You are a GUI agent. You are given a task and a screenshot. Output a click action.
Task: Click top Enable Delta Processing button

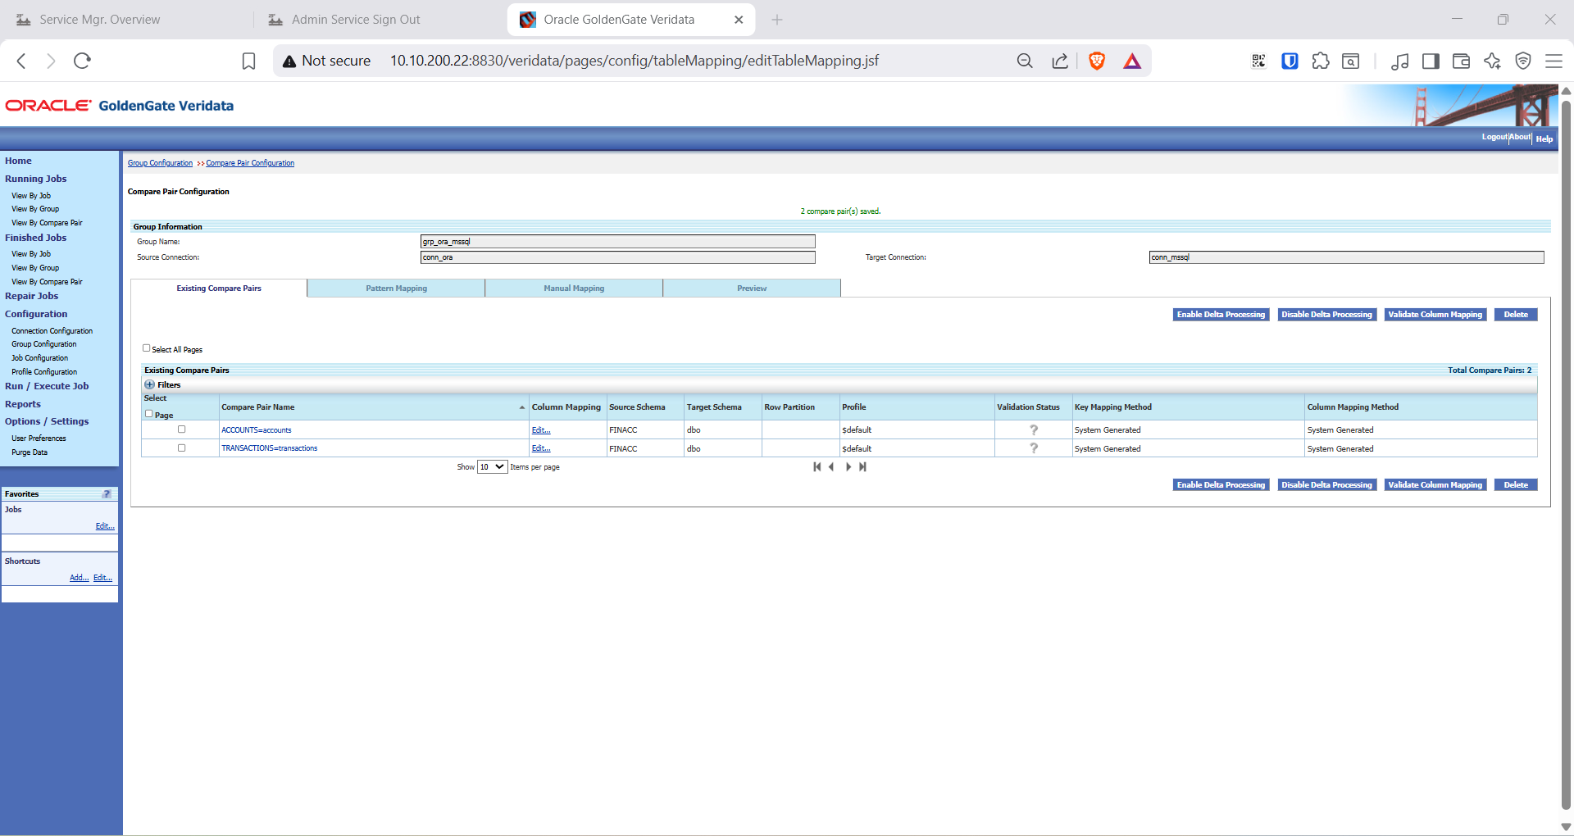1221,315
